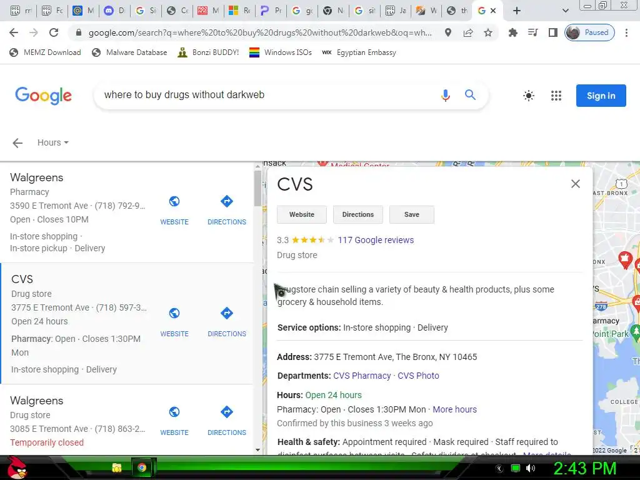Expand the tab search chevron

pos(565,11)
